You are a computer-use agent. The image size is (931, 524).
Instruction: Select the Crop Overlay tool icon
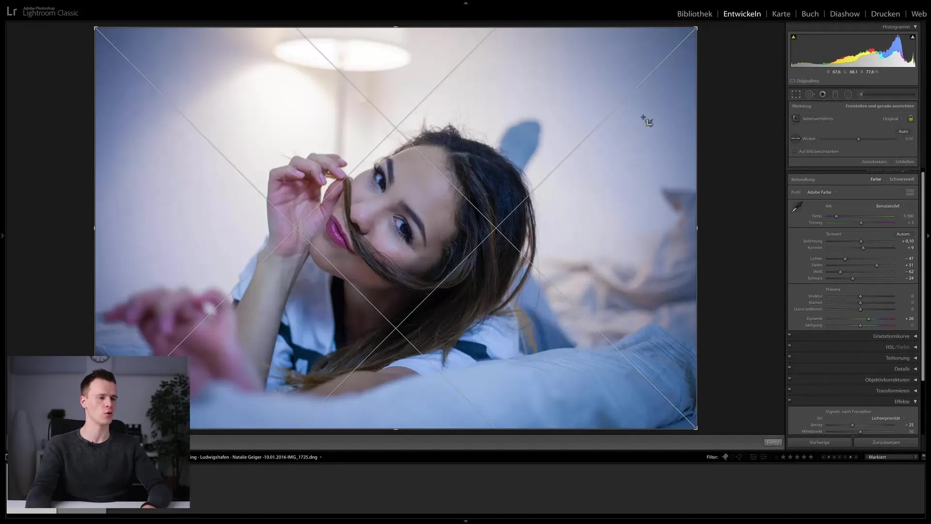coord(796,94)
